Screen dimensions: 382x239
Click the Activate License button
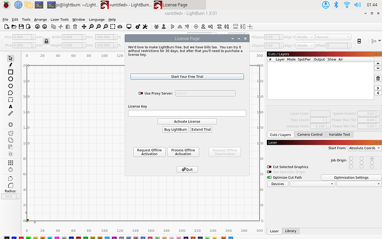[187, 121]
